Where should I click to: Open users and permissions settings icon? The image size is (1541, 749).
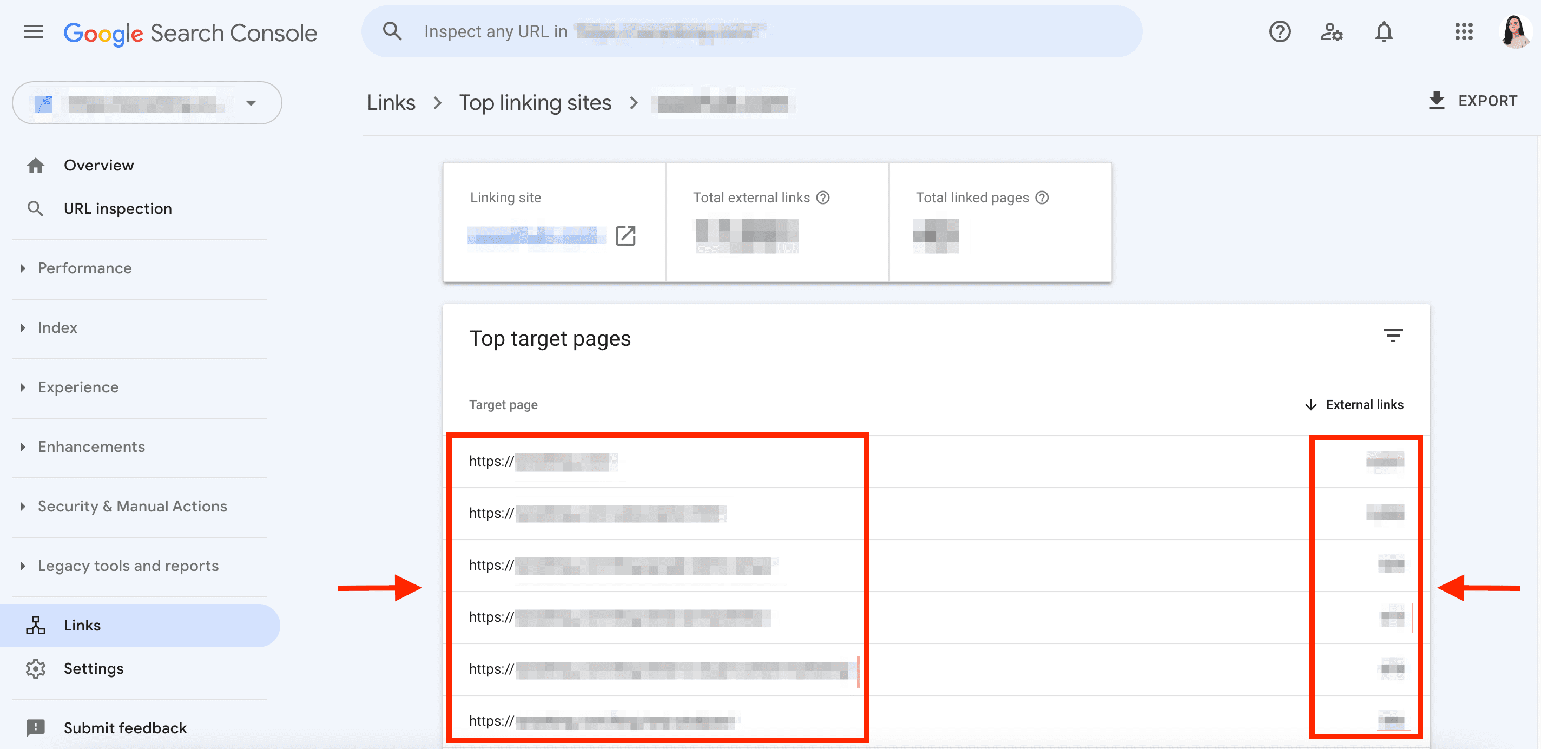(1332, 32)
